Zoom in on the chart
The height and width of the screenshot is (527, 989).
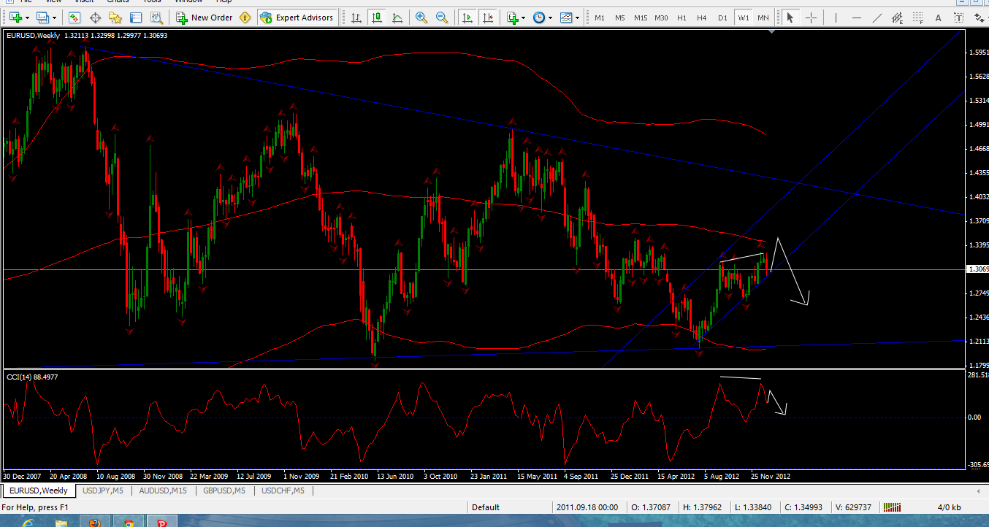[x=421, y=18]
